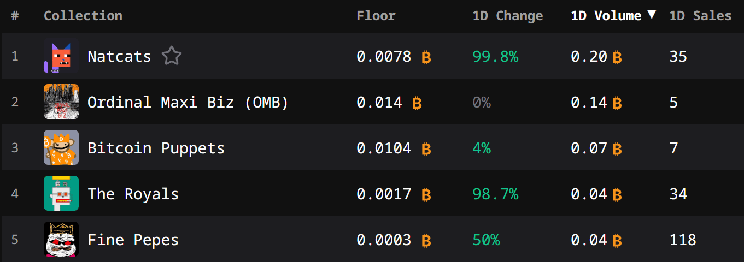Select the sales count 118

pos(683,240)
